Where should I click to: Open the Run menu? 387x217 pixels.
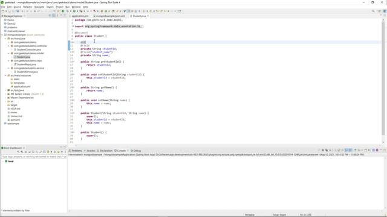(67, 7)
